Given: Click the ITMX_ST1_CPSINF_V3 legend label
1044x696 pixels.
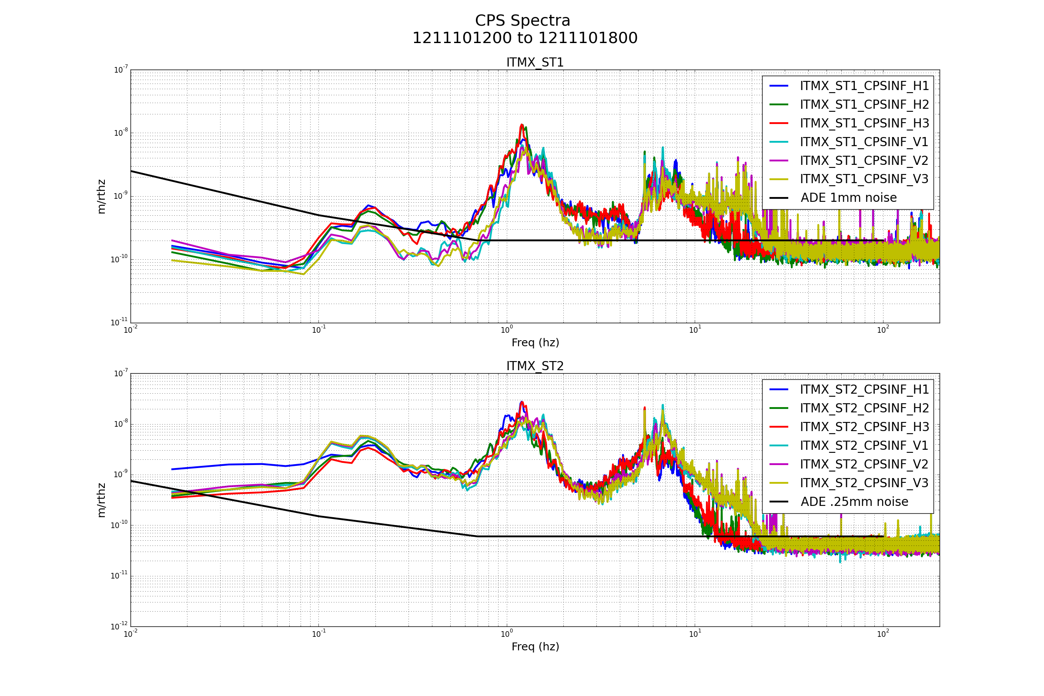Looking at the screenshot, I should (x=864, y=179).
